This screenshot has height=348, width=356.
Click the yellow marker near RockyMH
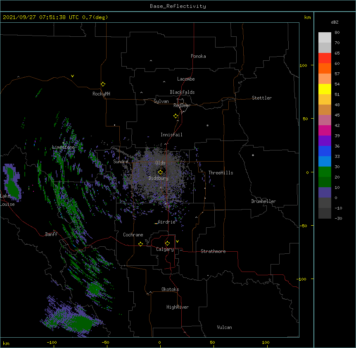[x=103, y=84]
